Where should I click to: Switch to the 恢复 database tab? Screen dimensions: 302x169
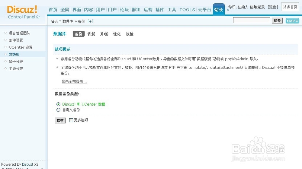tap(91, 34)
